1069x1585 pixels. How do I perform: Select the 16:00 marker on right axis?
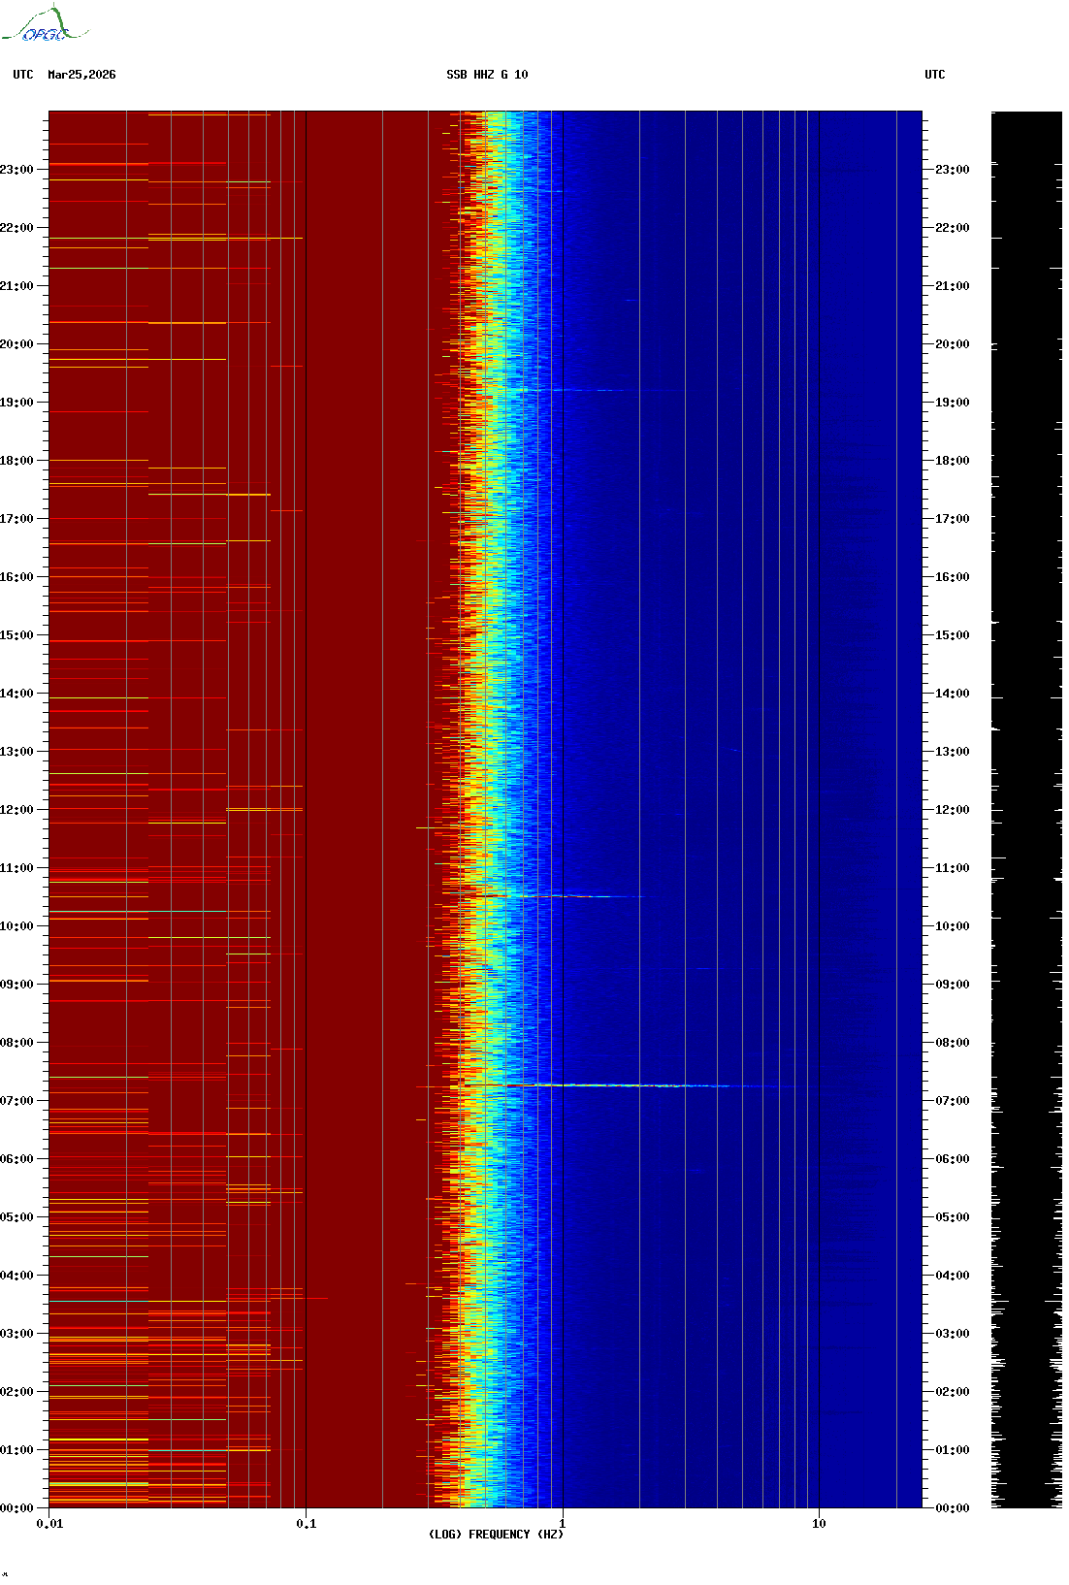[x=952, y=577]
